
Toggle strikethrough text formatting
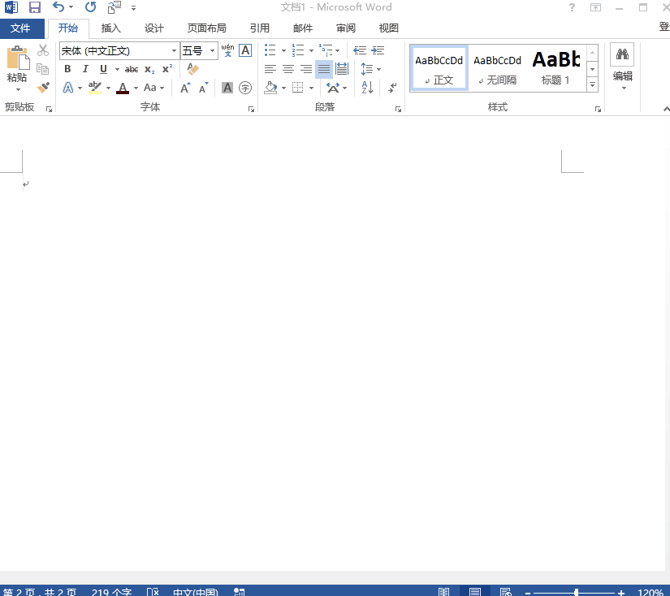(132, 69)
